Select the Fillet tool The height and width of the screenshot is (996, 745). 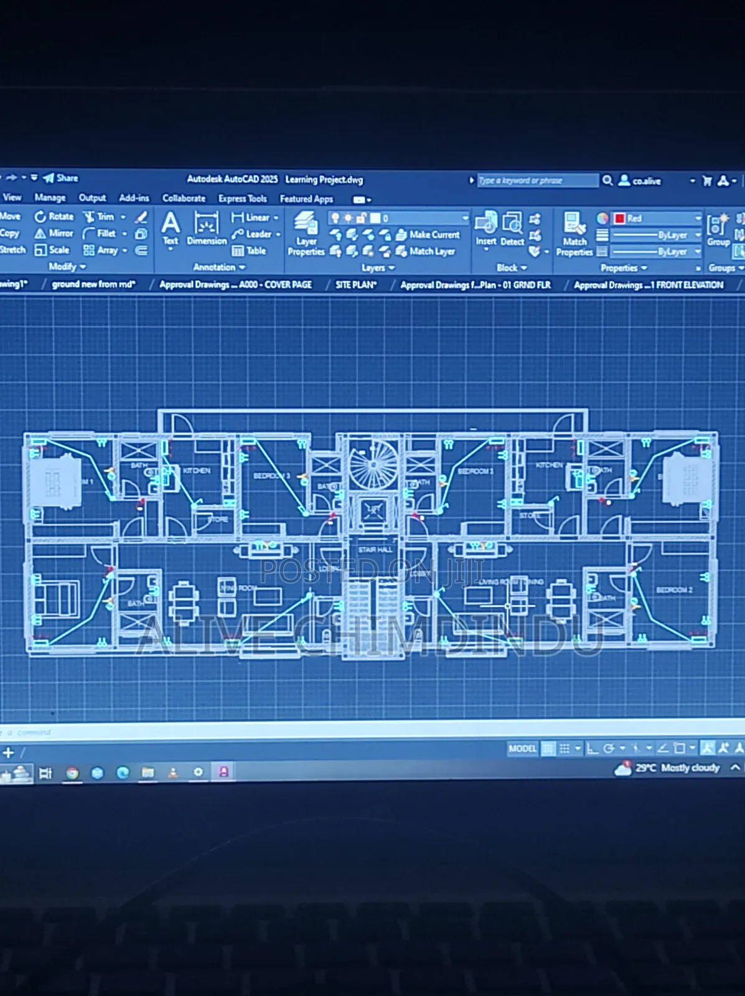100,233
